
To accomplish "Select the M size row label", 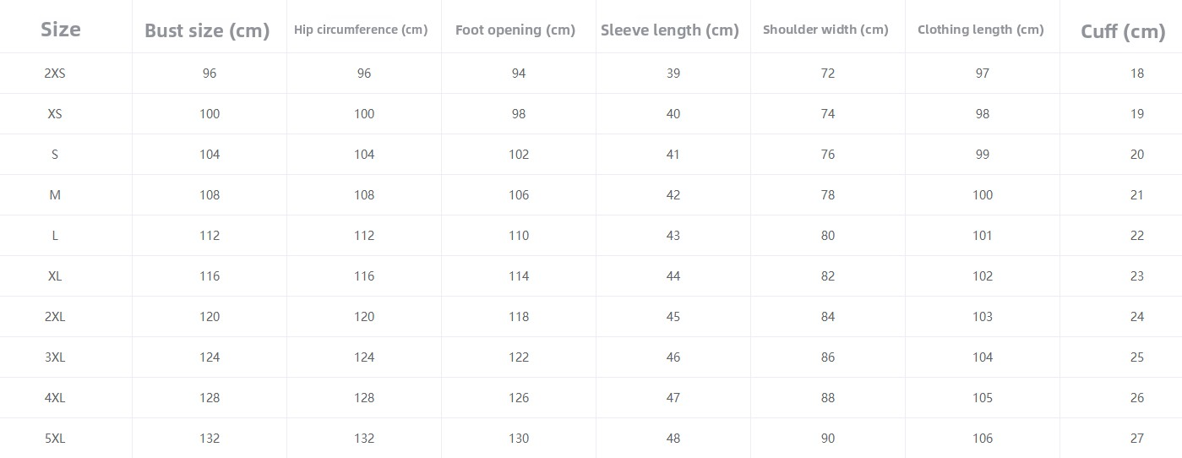I will click(55, 195).
